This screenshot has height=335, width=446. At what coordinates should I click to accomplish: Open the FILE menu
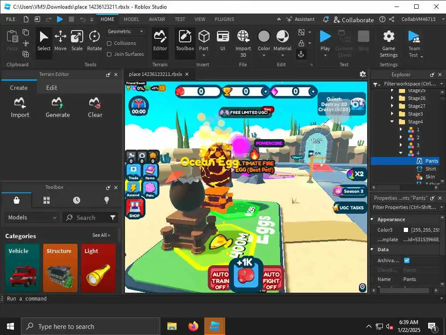pyautogui.click(x=11, y=19)
